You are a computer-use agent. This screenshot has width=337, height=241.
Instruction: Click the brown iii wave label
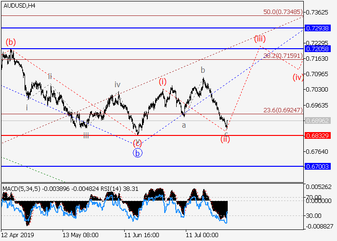pos(85,136)
